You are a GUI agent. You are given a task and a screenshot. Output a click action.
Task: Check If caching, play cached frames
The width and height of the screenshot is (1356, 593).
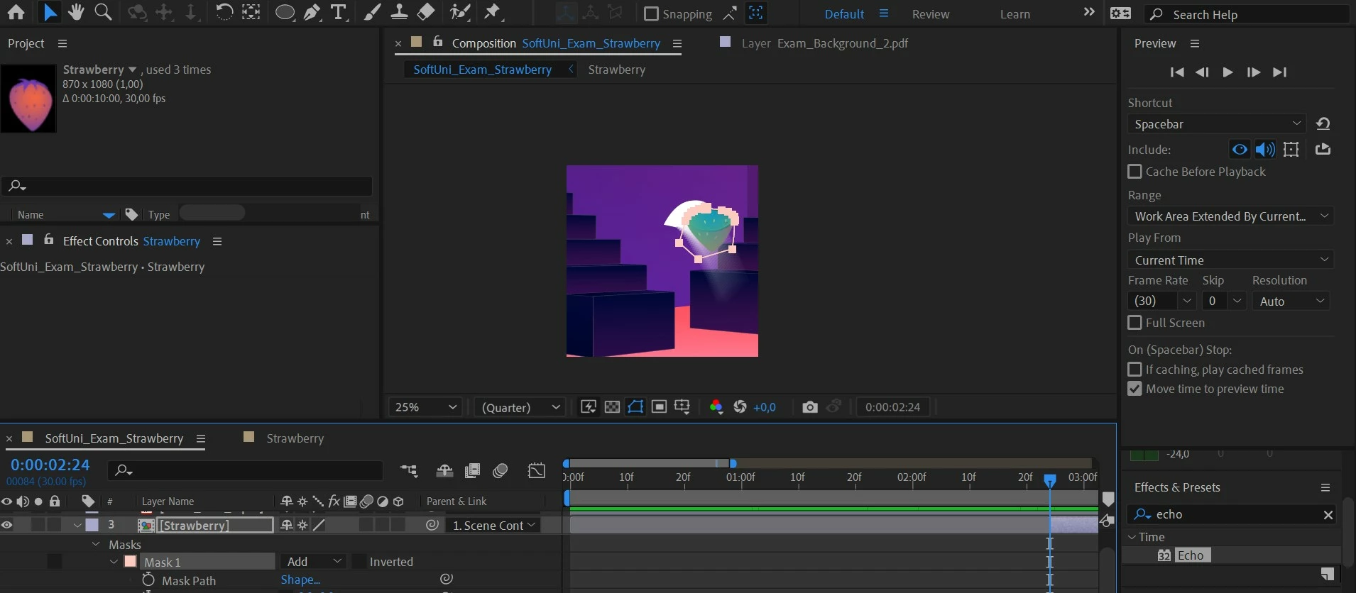pyautogui.click(x=1135, y=370)
